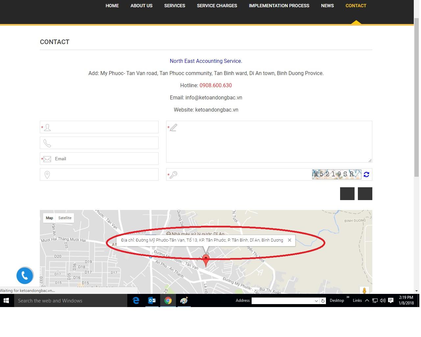This screenshot has width=421, height=337.
Task: Click hotline number 0908.600.630
Action: point(215,85)
